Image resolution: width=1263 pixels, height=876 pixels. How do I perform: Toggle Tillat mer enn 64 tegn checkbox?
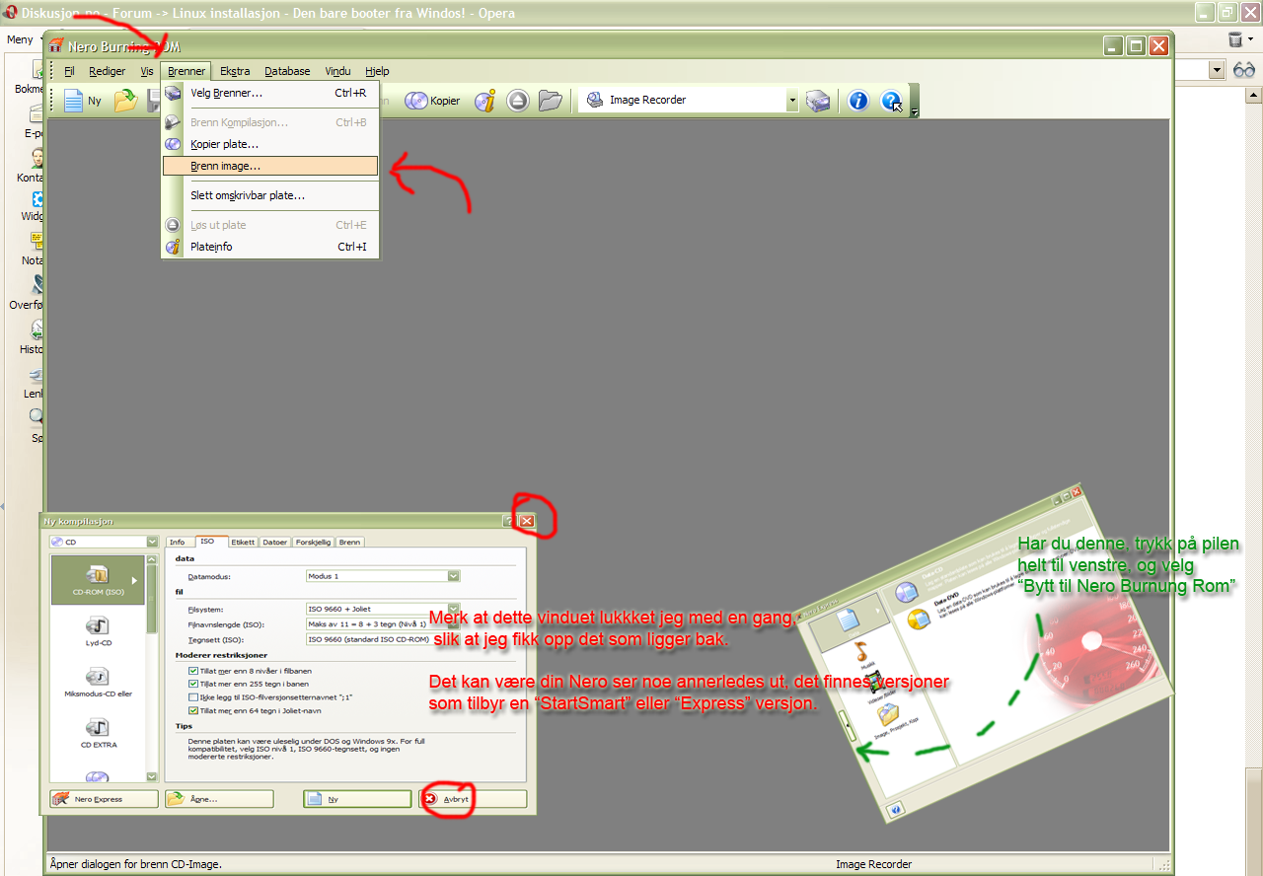pos(193,709)
